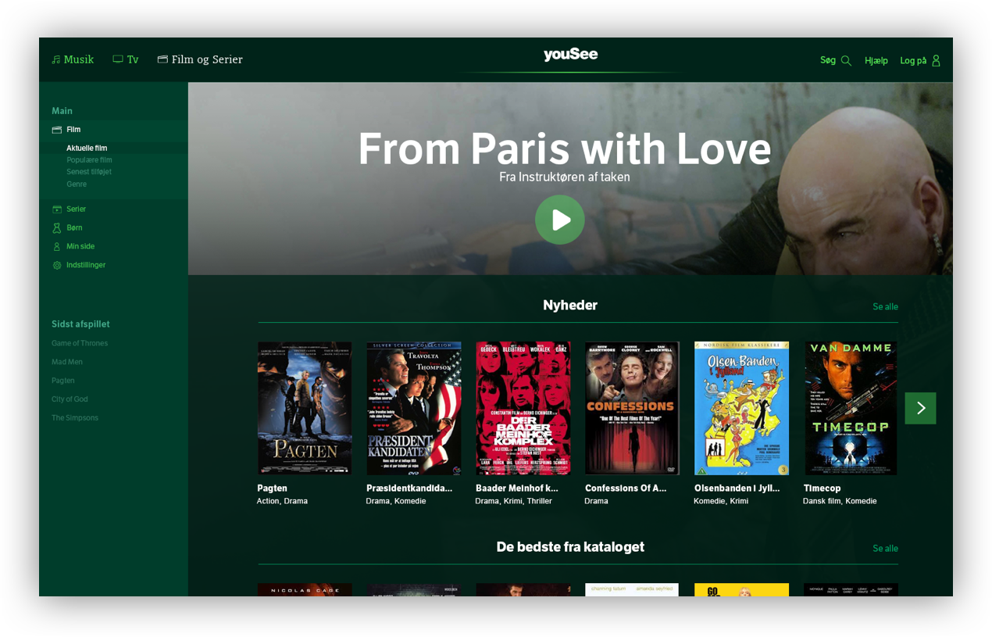992x637 pixels.
Task: Click the Tv screen icon
Action: (x=118, y=59)
